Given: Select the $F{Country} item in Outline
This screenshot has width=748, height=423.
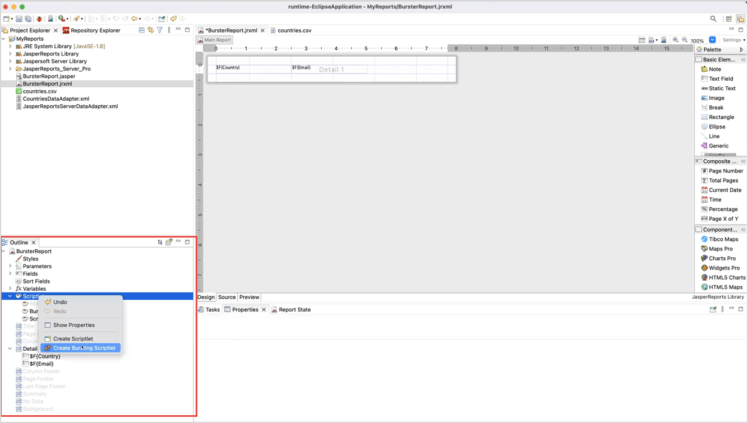Looking at the screenshot, I should (x=41, y=356).
